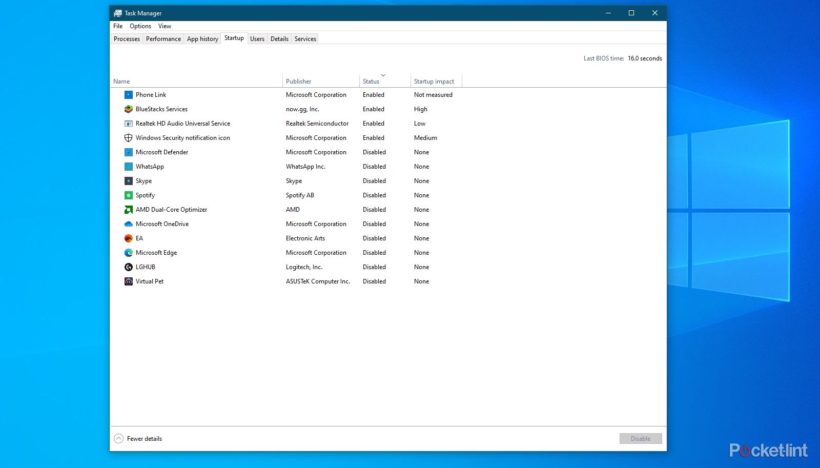Click the now.gg, Inc. publisher cell
The image size is (820, 468).
[302, 109]
